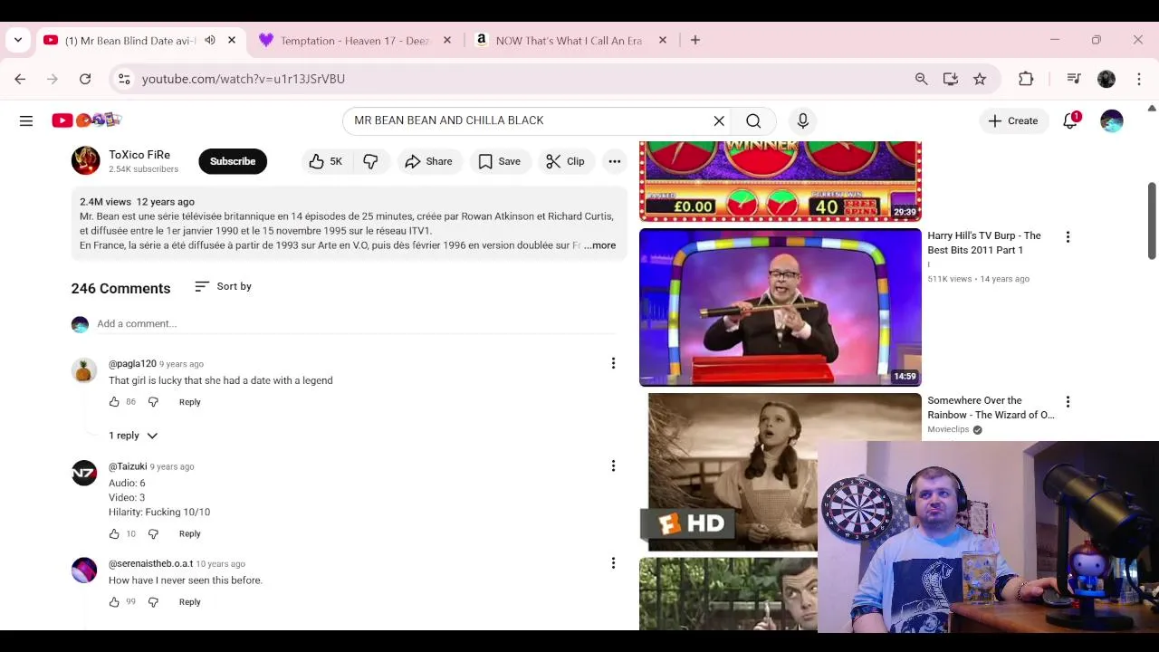Dislike Taizuki's comment
This screenshot has height=652, width=1159.
[153, 534]
